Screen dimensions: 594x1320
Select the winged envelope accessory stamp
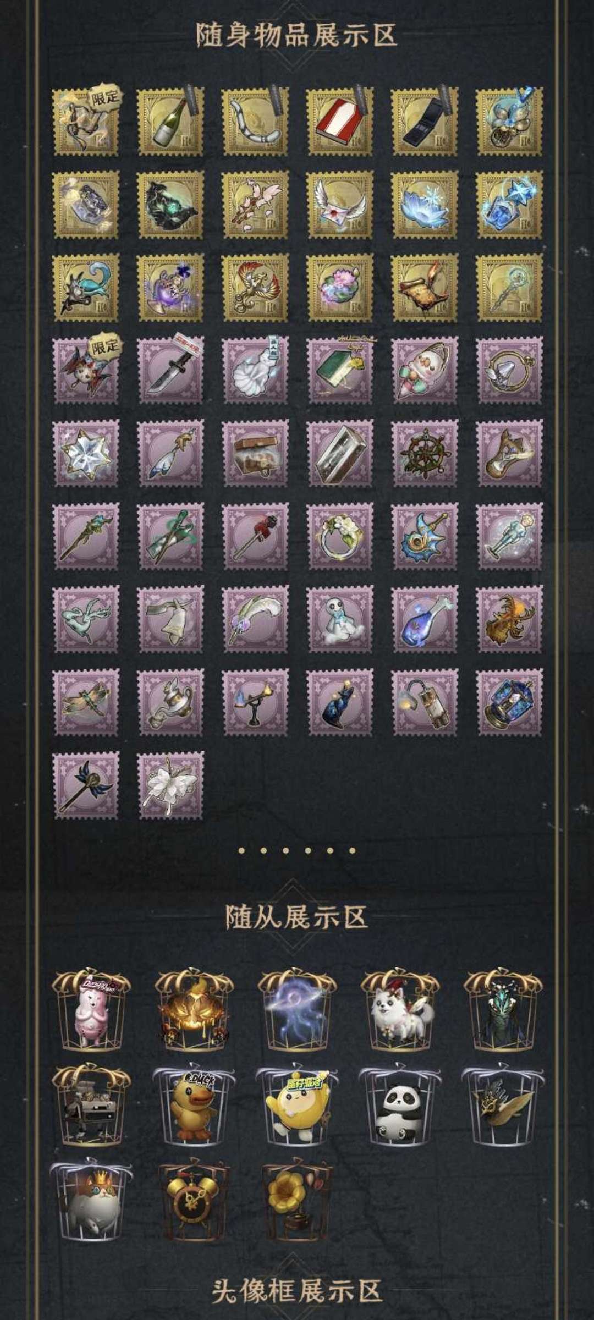tap(340, 205)
